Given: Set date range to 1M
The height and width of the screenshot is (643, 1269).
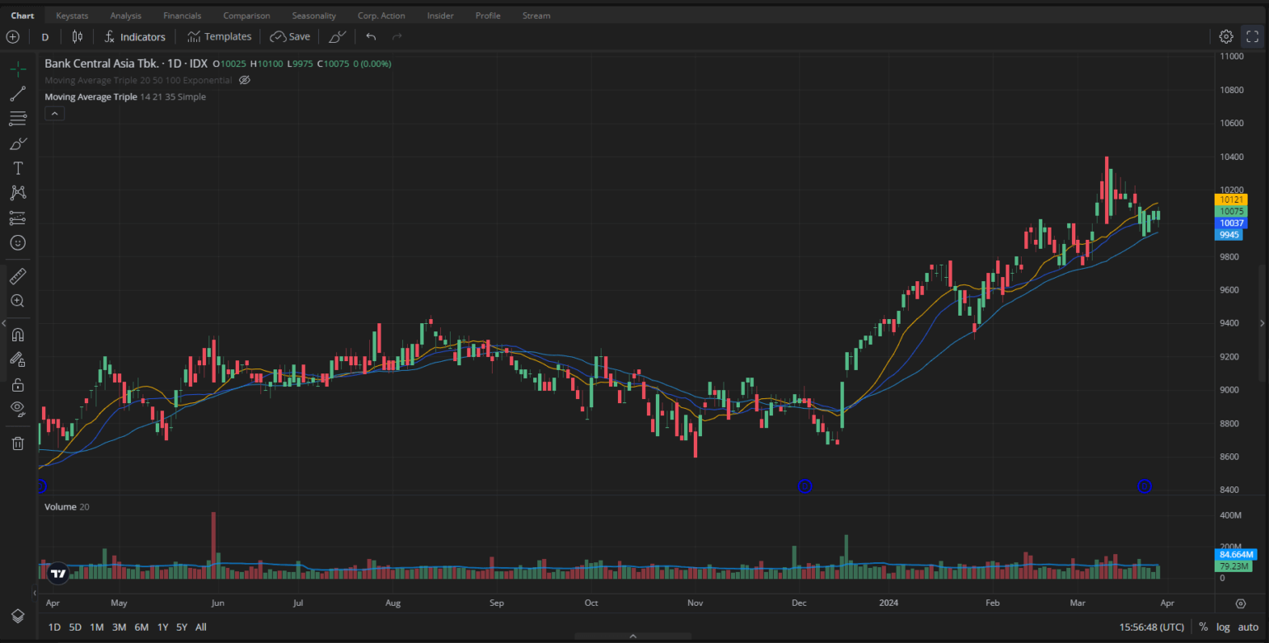Looking at the screenshot, I should (x=96, y=627).
